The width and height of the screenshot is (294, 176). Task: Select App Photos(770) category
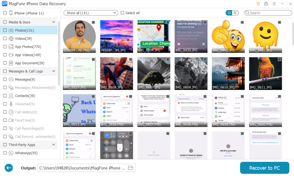tap(27, 47)
